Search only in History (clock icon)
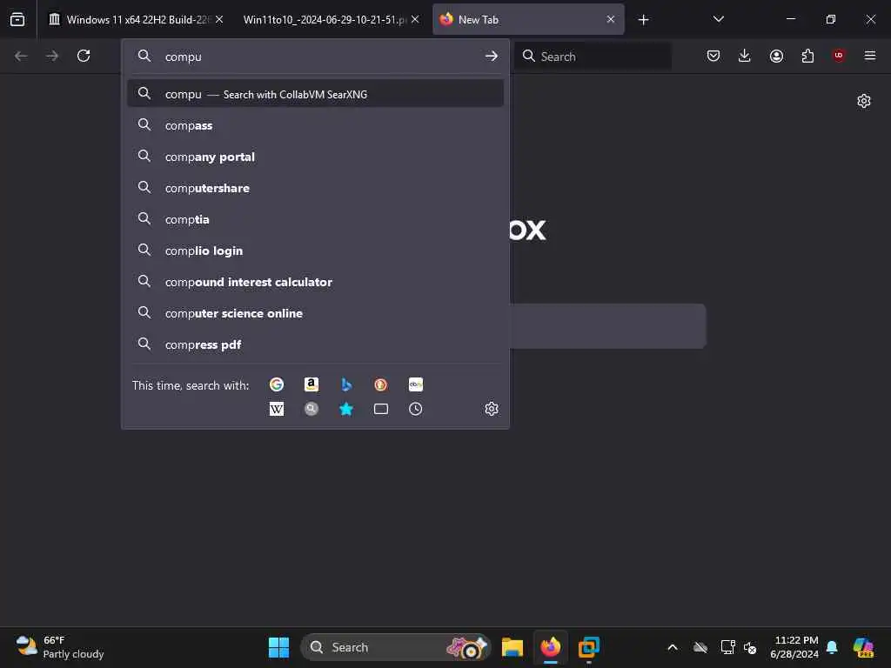 pyautogui.click(x=415, y=409)
